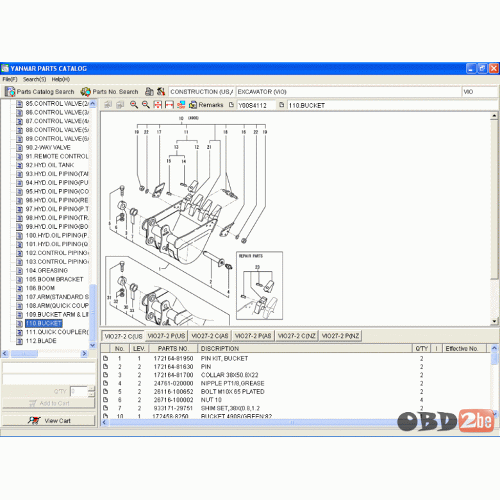Select 109.BUCKET ARM & LINK tree item

pyautogui.click(x=57, y=314)
